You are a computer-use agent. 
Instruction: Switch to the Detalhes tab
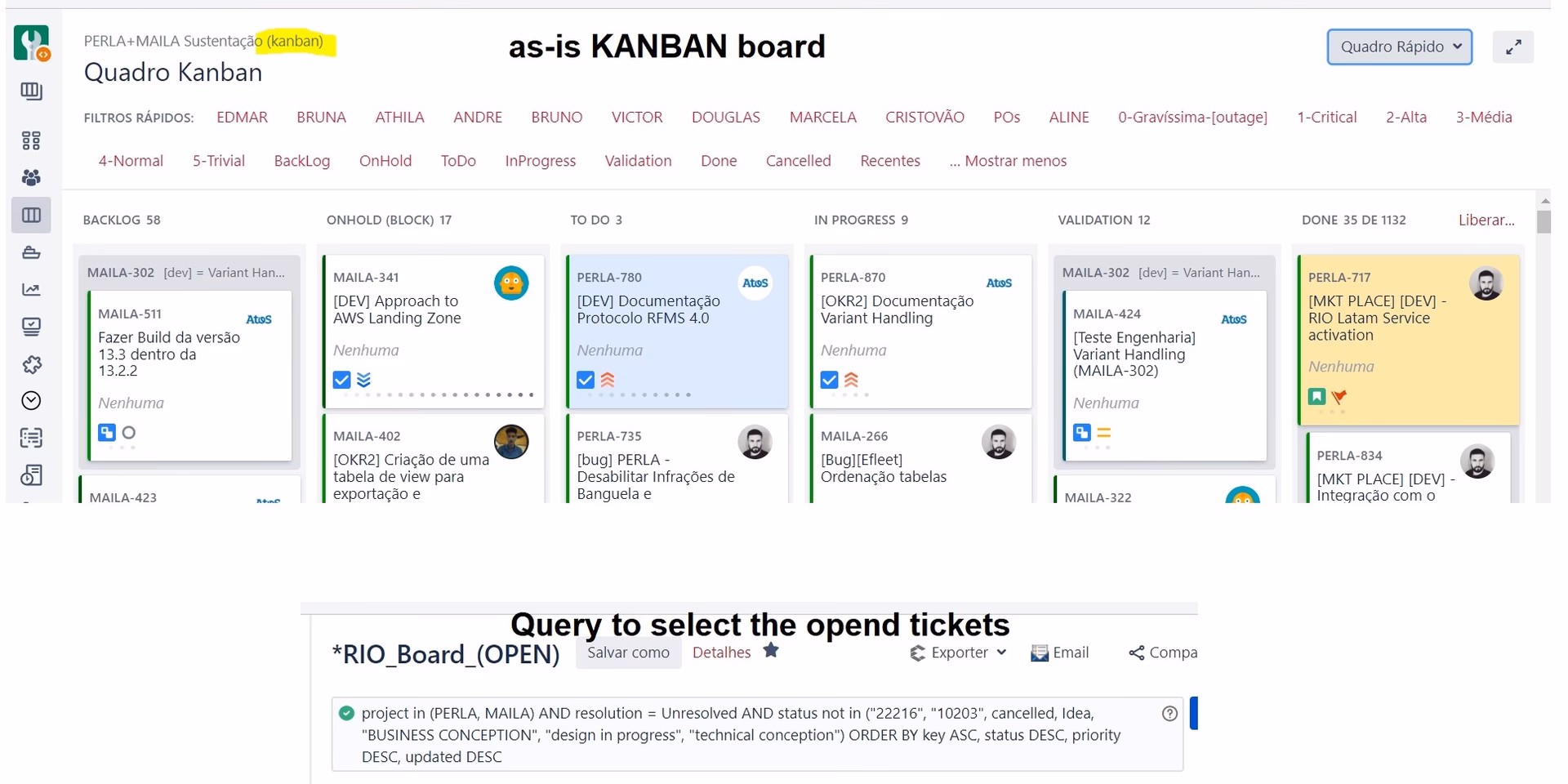[721, 652]
